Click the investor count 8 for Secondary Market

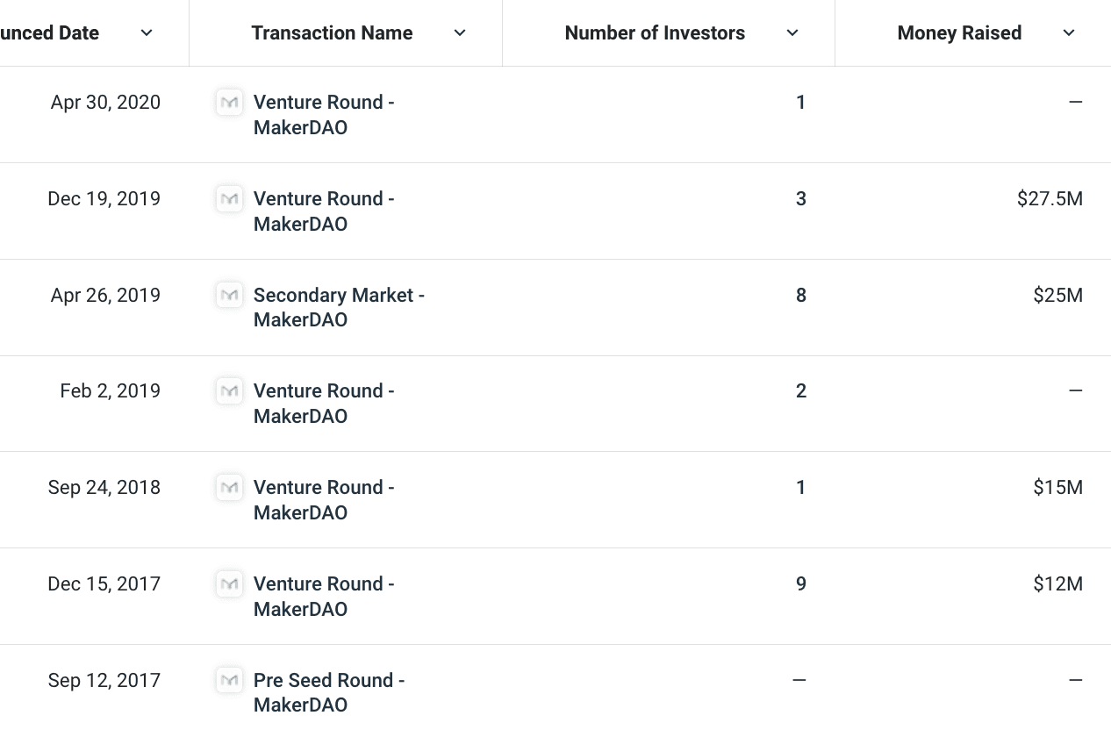tap(801, 295)
